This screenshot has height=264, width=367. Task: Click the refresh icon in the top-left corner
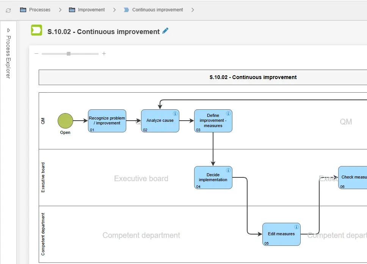8,10
